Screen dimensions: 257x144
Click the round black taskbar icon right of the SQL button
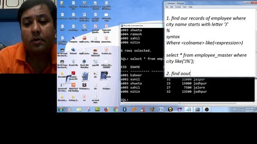[x=207, y=110]
